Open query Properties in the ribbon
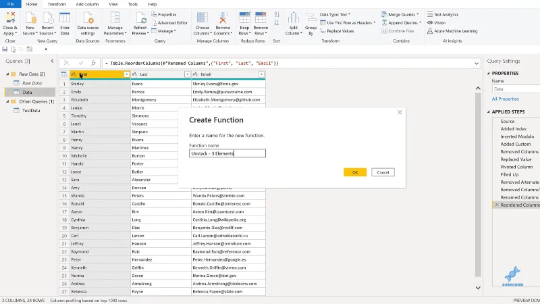This screenshot has height=304, width=540. (164, 14)
